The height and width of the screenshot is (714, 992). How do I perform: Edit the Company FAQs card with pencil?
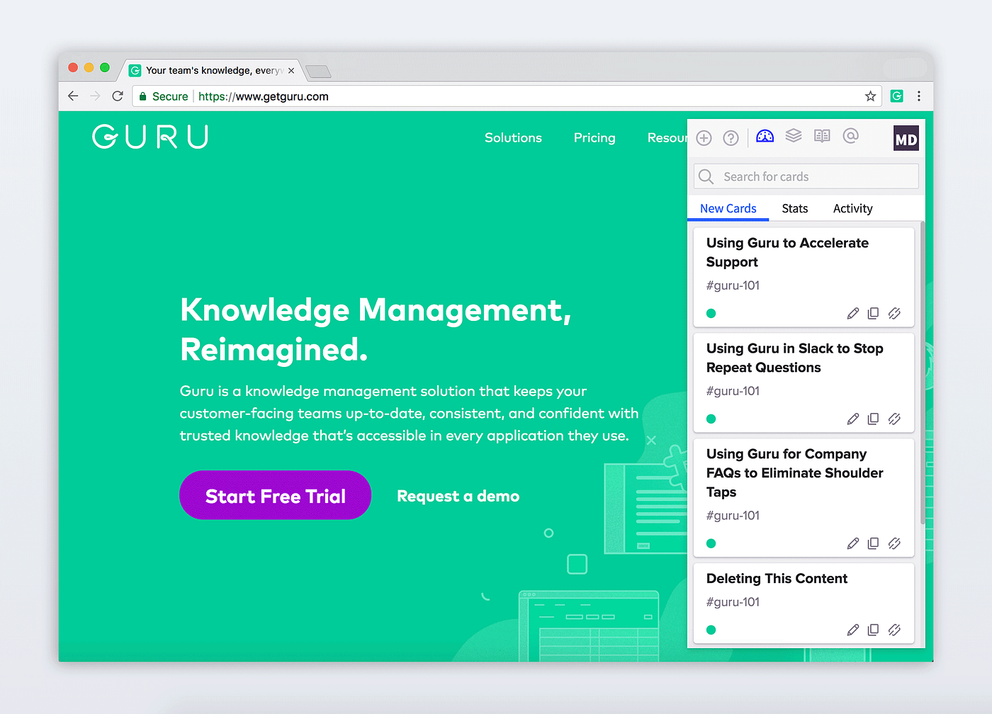tap(853, 543)
